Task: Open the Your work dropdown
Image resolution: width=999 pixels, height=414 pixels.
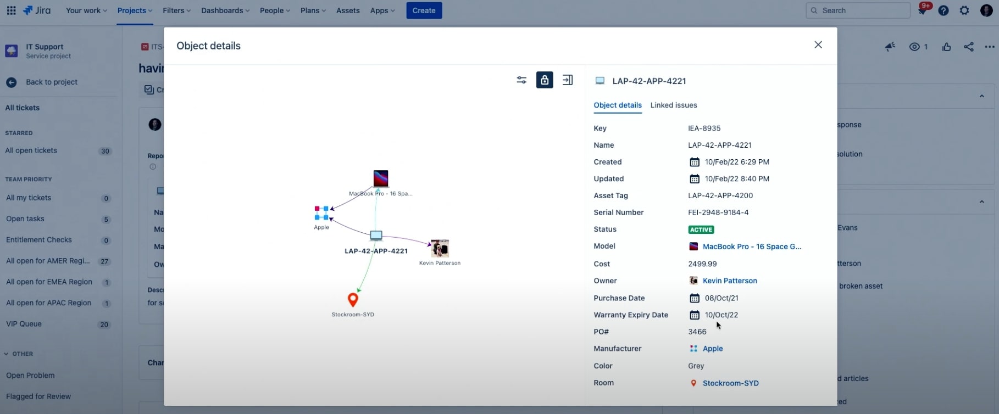Action: click(x=86, y=10)
